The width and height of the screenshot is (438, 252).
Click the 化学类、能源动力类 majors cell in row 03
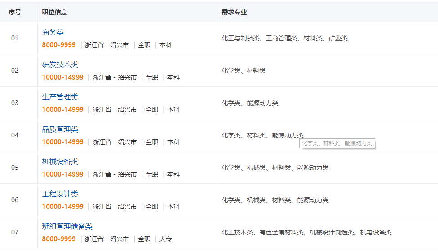[x=250, y=103]
